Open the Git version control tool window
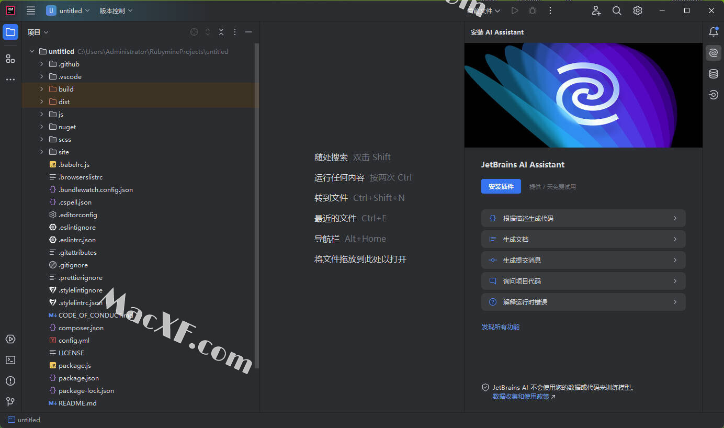Image resolution: width=724 pixels, height=428 pixels. point(10,402)
